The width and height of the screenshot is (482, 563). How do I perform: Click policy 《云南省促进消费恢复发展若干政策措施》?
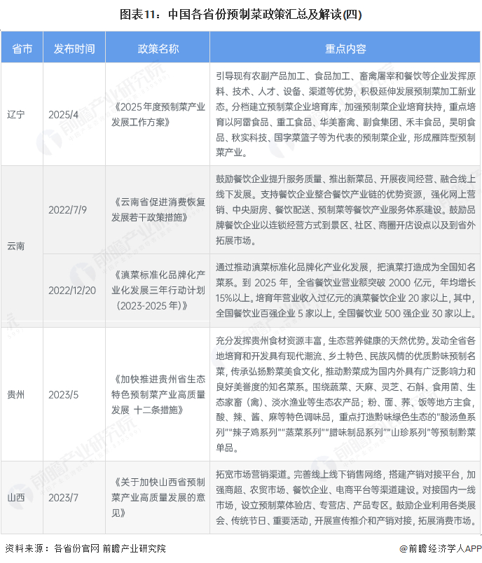click(158, 209)
